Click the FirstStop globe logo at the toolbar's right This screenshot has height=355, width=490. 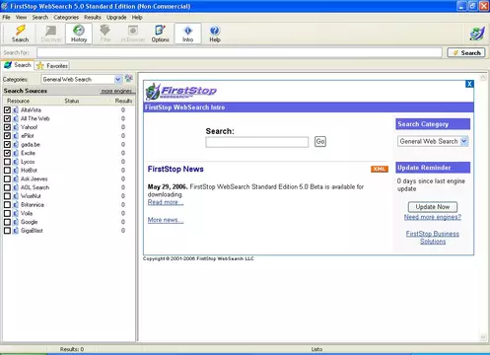tap(477, 34)
